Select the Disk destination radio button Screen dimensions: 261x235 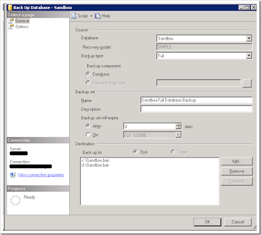point(136,152)
